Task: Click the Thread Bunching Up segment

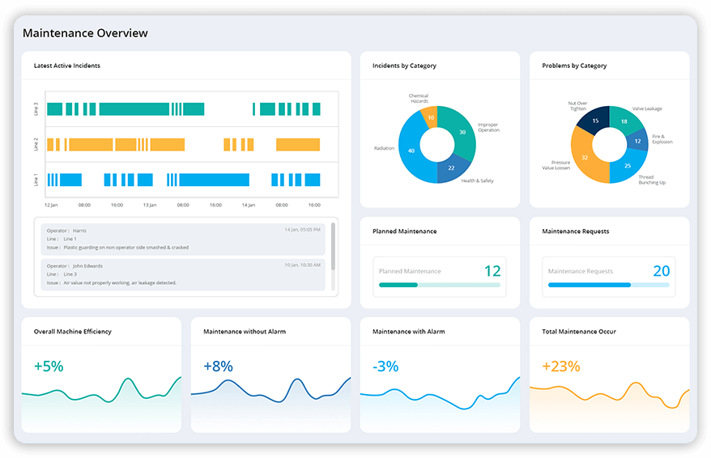Action: click(627, 166)
